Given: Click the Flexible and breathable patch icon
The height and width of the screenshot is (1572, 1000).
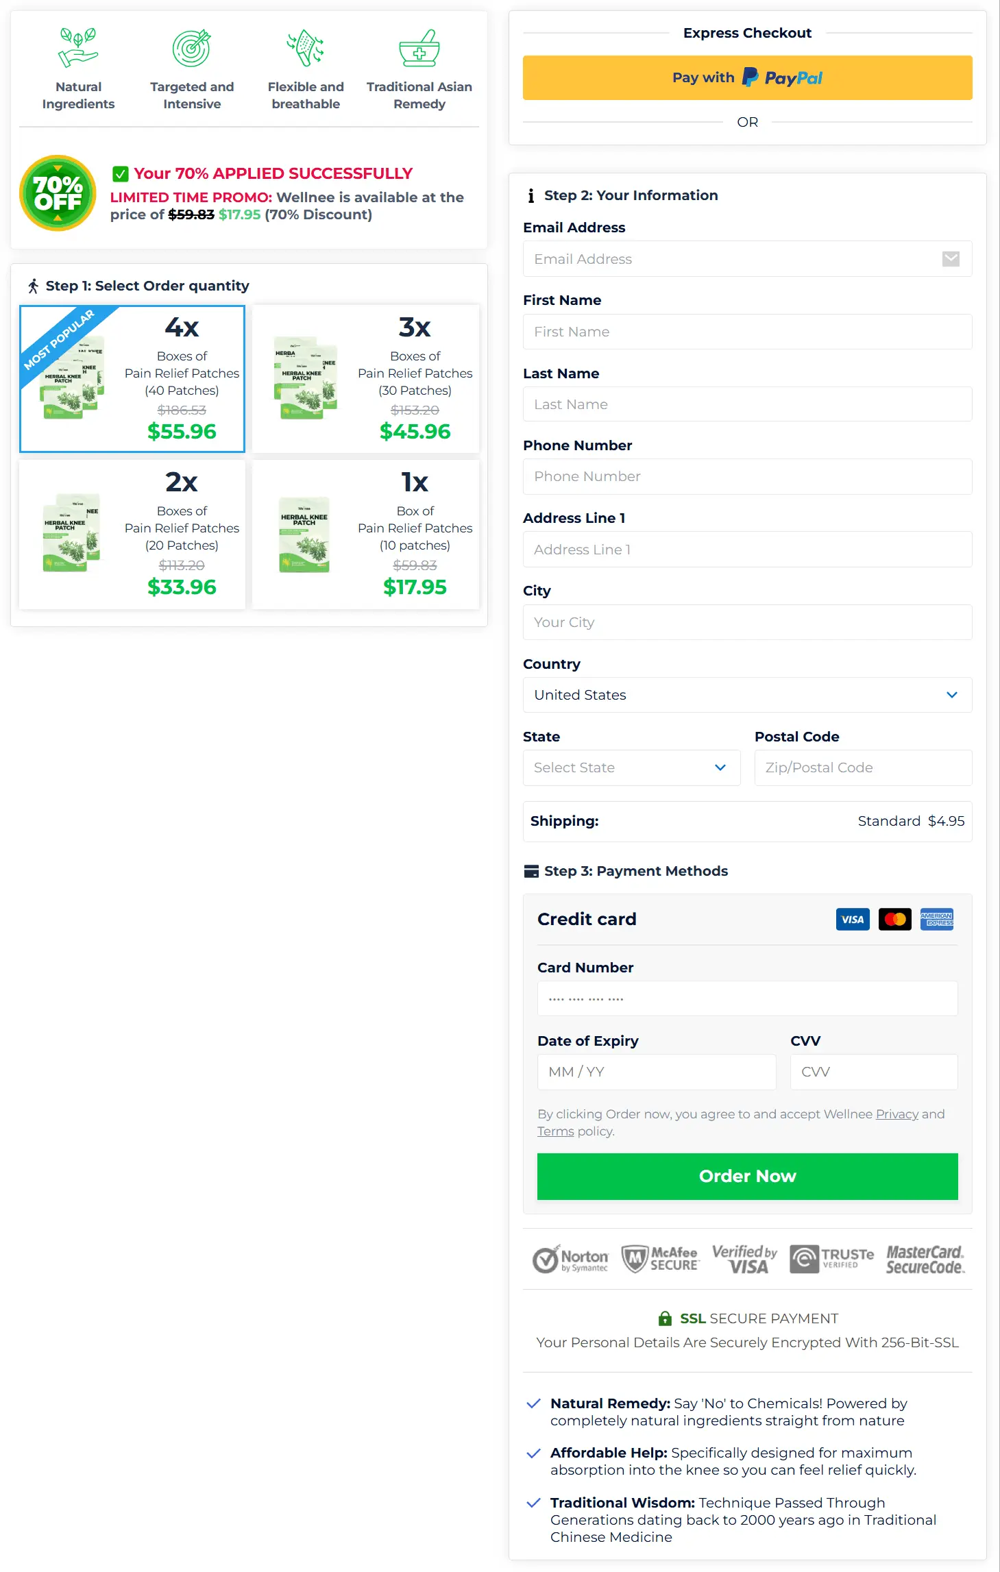Looking at the screenshot, I should (306, 48).
